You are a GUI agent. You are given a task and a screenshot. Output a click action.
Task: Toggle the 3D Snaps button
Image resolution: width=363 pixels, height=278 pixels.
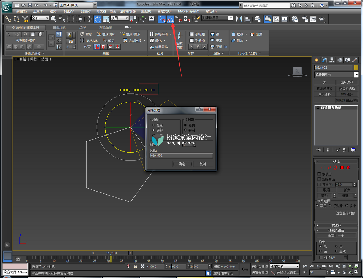162,19
